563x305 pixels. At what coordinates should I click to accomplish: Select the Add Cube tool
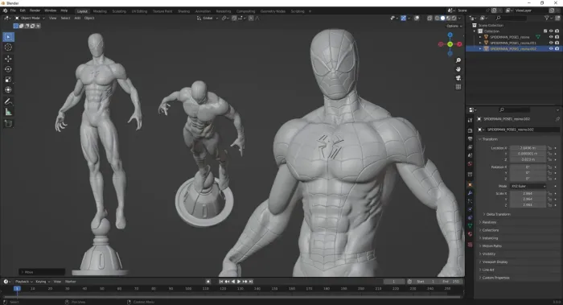pos(8,124)
